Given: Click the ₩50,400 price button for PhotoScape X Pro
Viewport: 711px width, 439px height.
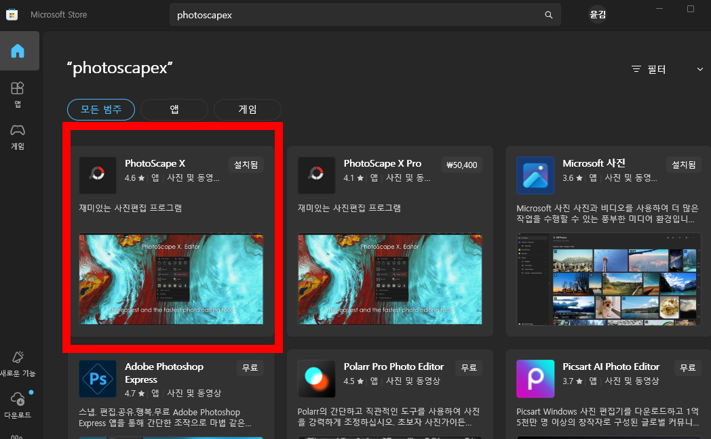Looking at the screenshot, I should pyautogui.click(x=461, y=164).
